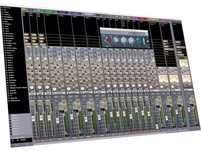Click the plus button below the groups list
Viewport: 201px width, 151px height.
27,144
